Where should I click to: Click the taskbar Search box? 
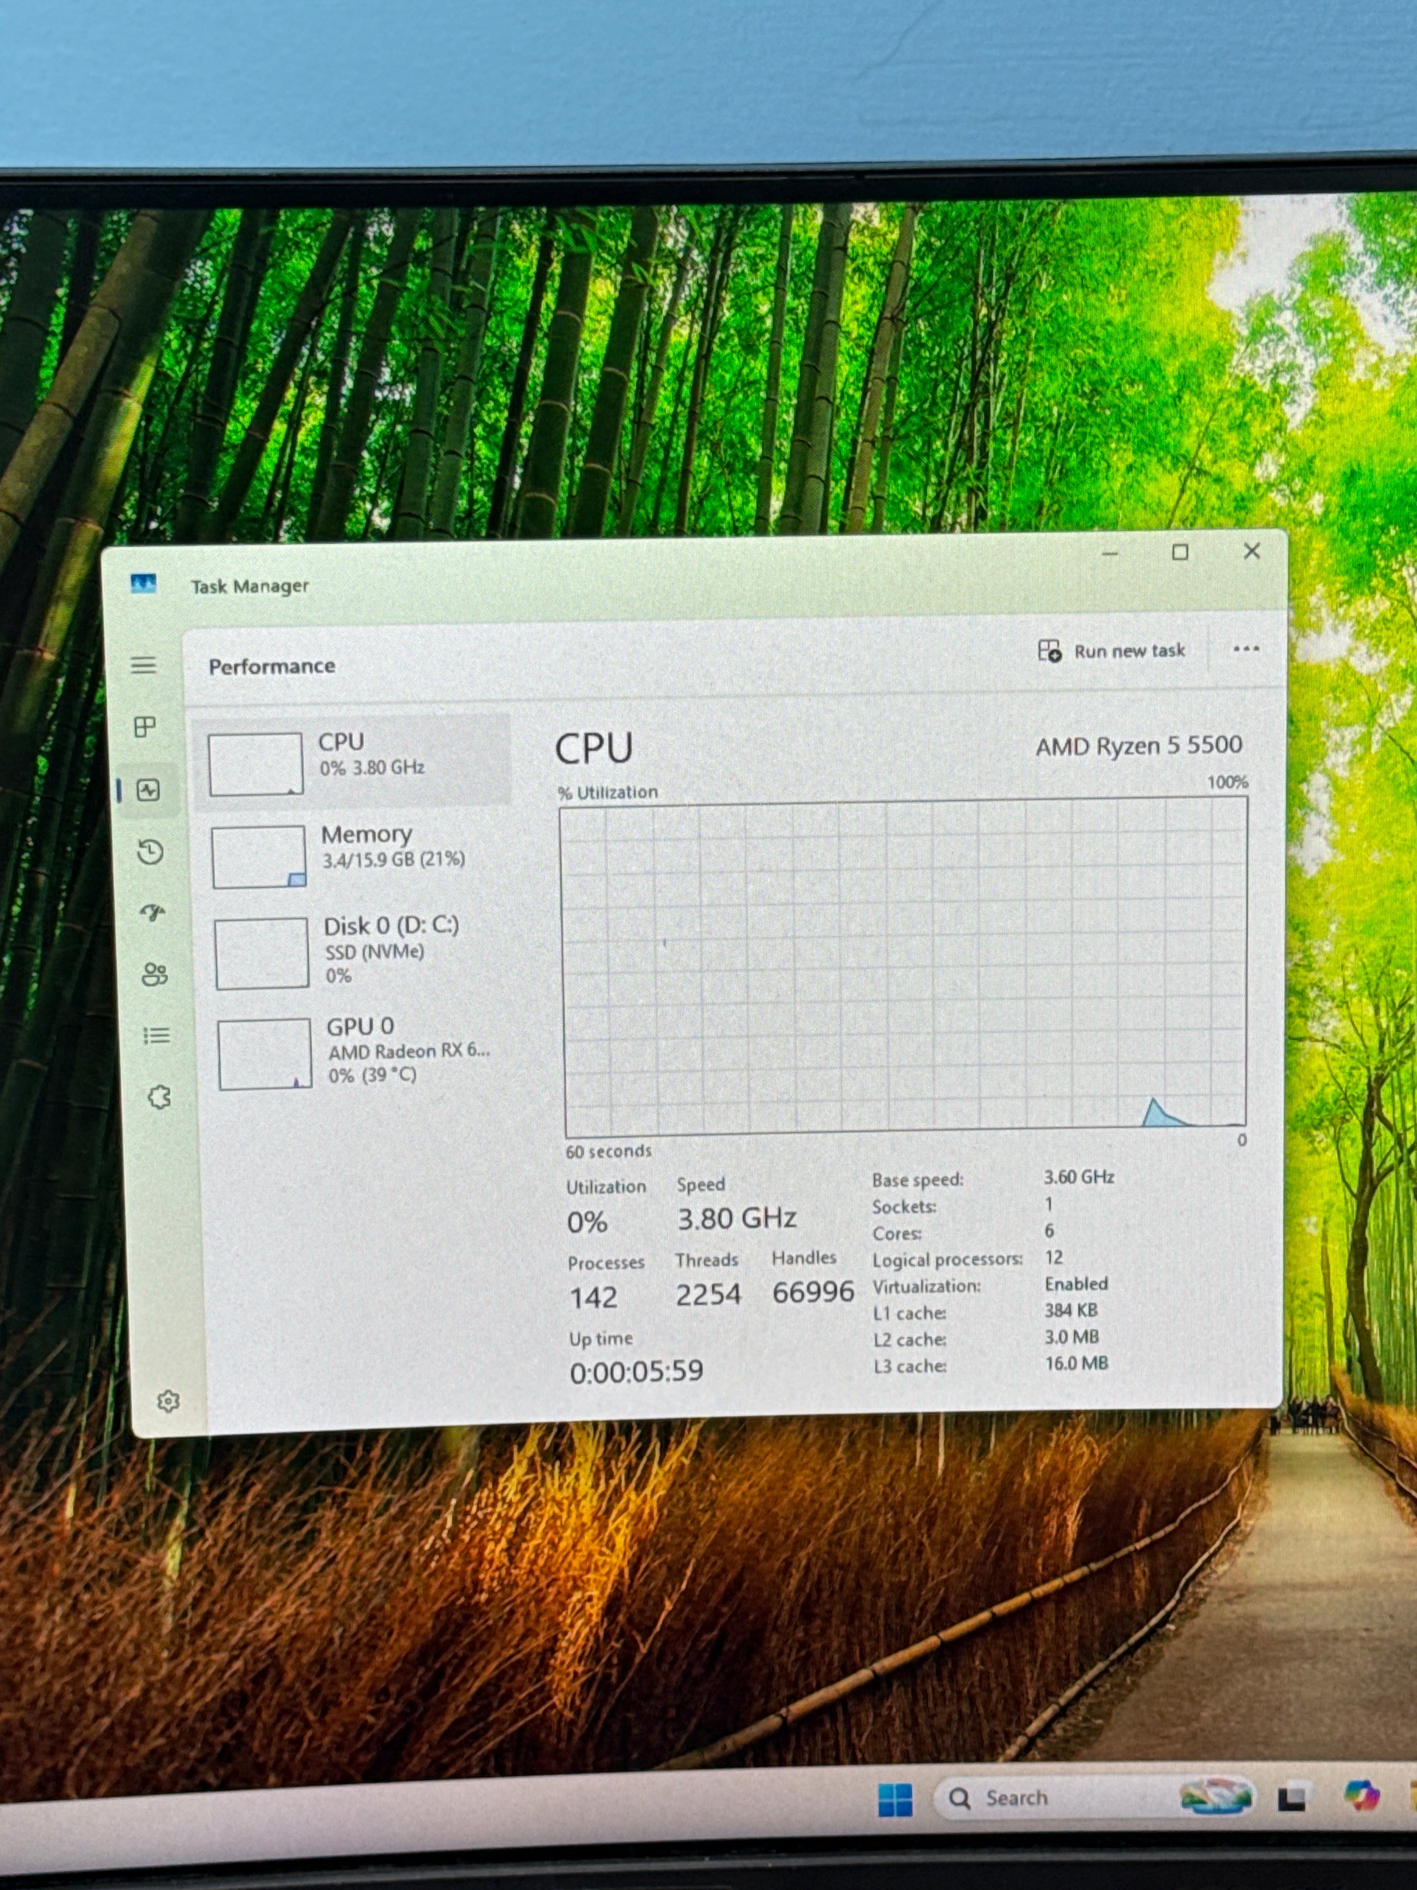pyautogui.click(x=1093, y=1797)
